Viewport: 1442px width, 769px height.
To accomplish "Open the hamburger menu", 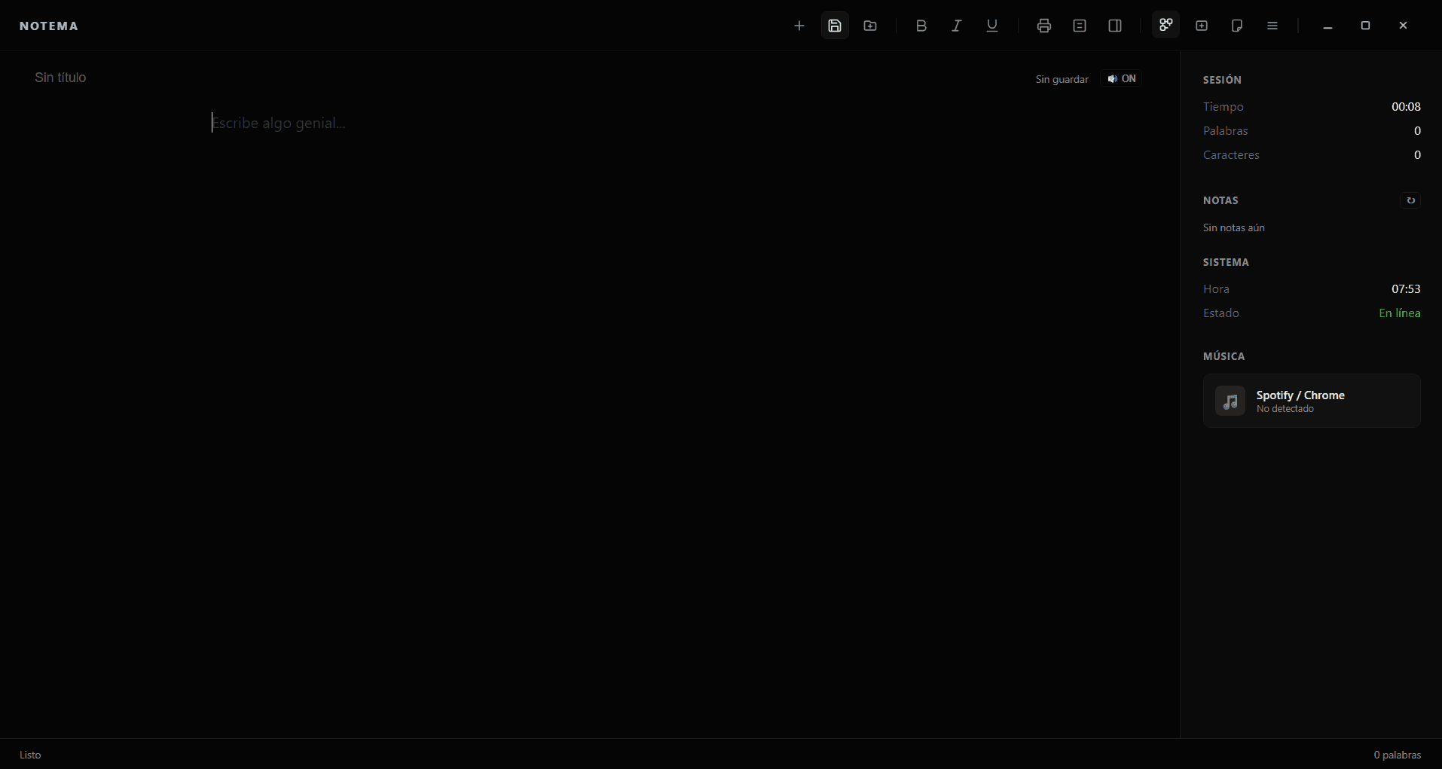I will point(1272,25).
